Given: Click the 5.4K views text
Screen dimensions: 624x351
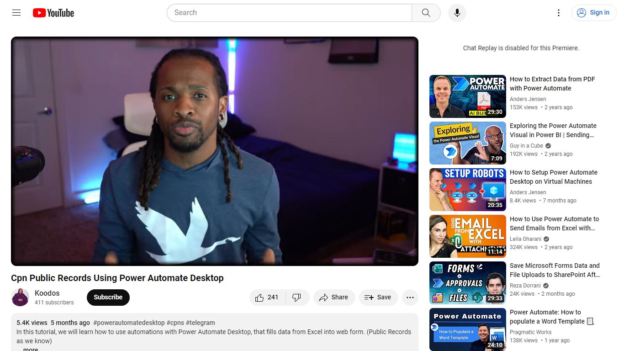Looking at the screenshot, I should tap(32, 323).
